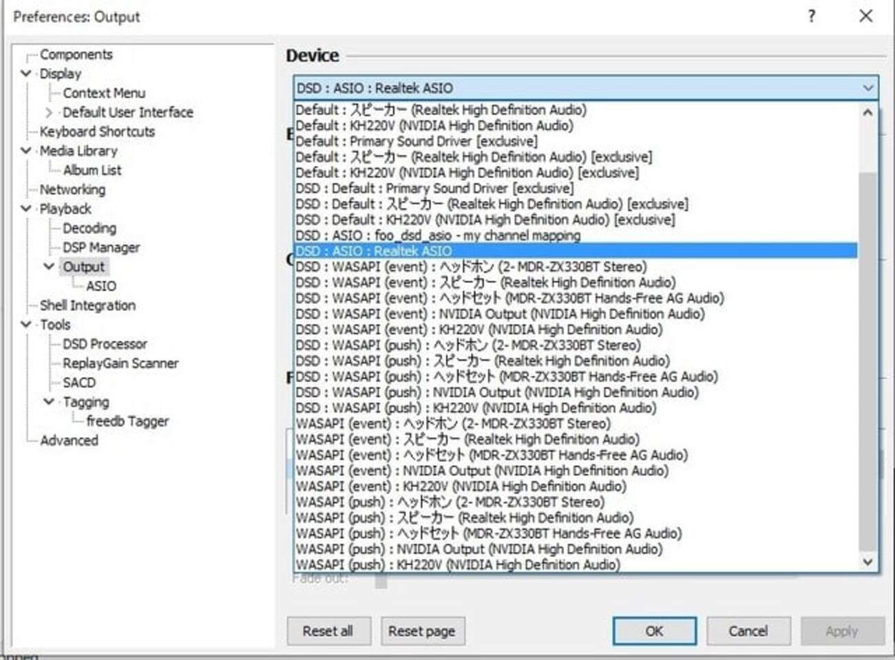This screenshot has height=660, width=895.
Task: Open the ReplayGain Scanner page
Action: click(120, 362)
